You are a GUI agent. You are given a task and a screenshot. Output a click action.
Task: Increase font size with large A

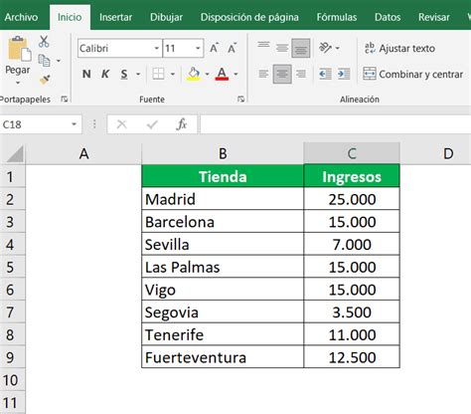pos(215,49)
